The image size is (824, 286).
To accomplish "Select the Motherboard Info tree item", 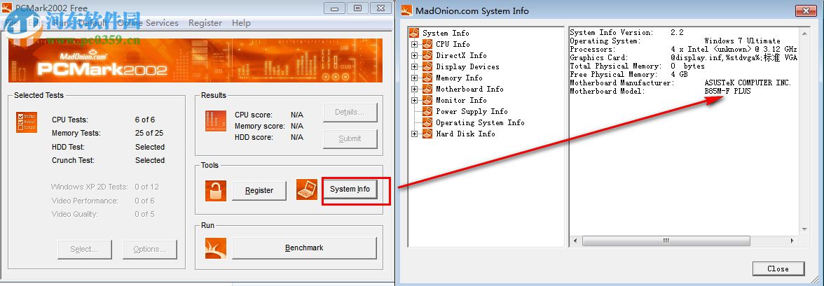I will pyautogui.click(x=469, y=90).
